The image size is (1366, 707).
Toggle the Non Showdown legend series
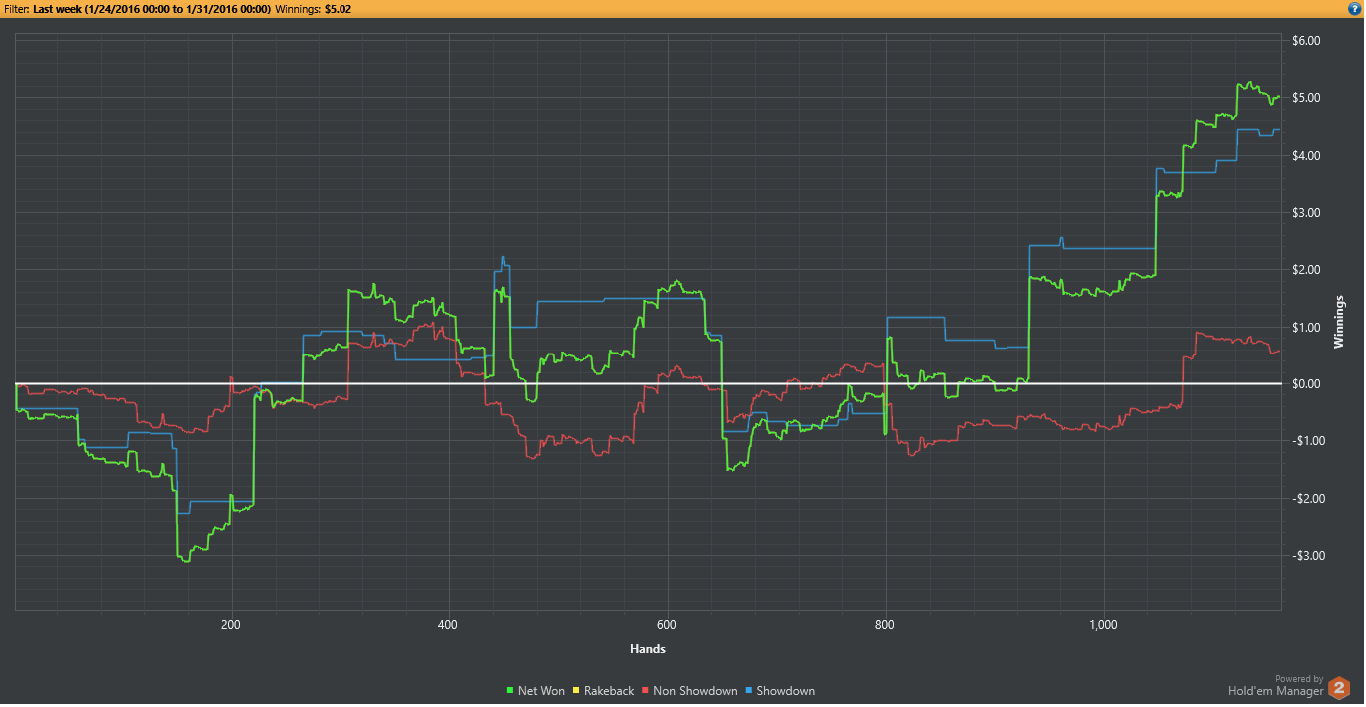[689, 691]
